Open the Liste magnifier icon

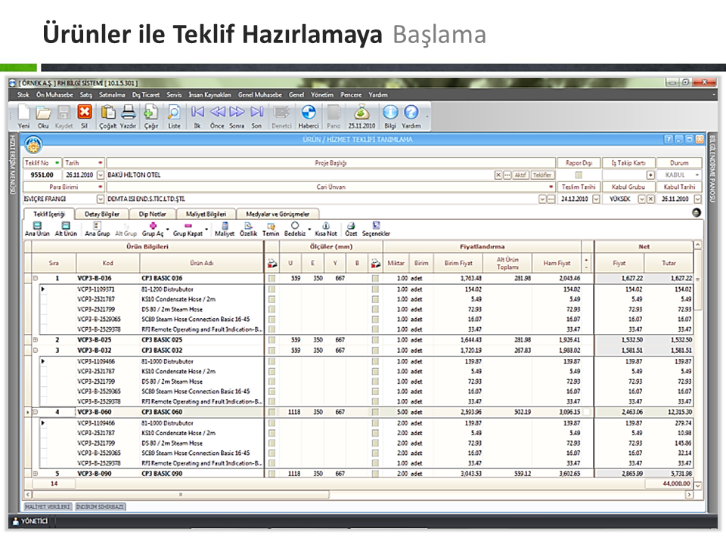(174, 113)
